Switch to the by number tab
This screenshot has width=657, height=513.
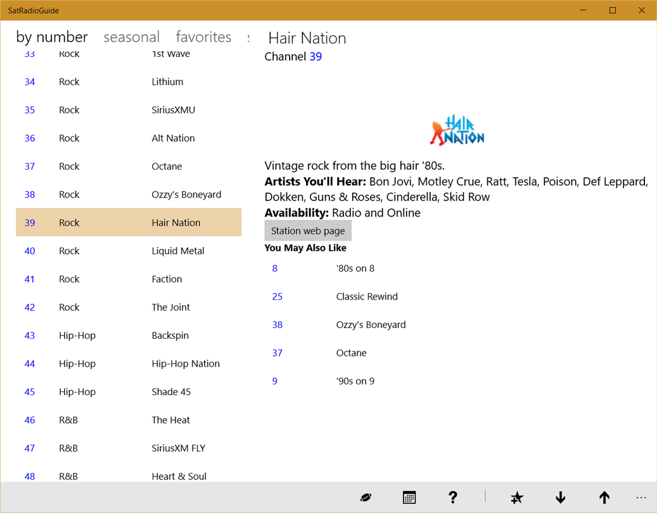52,37
